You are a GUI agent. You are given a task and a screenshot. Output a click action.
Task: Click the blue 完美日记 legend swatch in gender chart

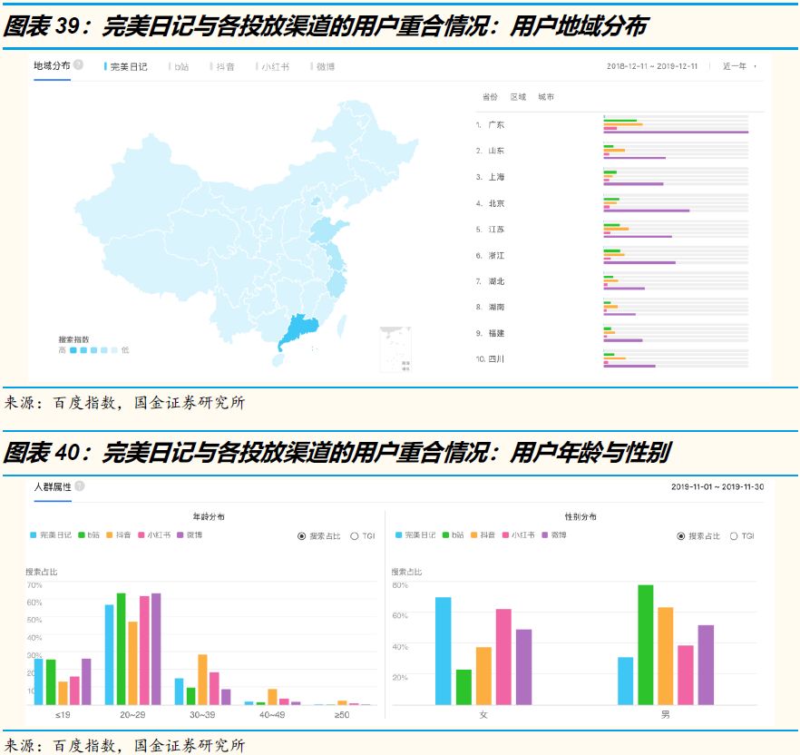click(399, 535)
